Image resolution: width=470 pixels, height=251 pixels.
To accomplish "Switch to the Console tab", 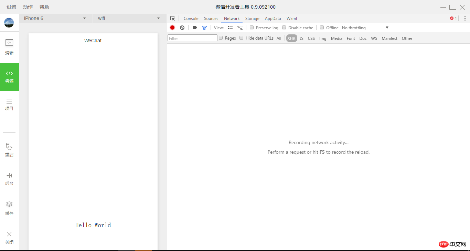I will coord(191,19).
